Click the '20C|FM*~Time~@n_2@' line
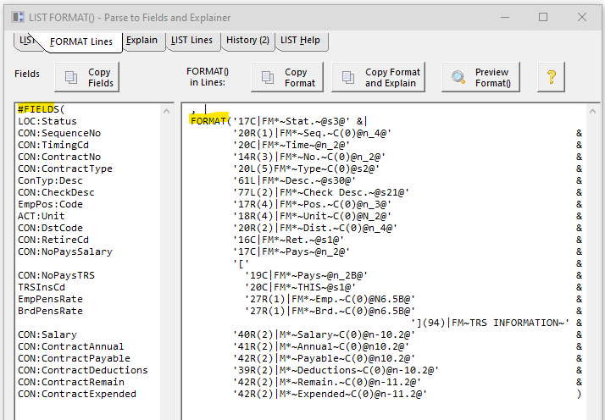The image size is (605, 420). (x=291, y=145)
